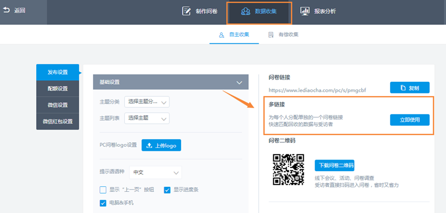Switch to 数据收集 tab

(259, 12)
